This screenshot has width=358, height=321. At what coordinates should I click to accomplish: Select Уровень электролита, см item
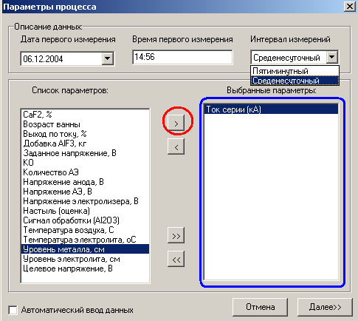coord(85,259)
